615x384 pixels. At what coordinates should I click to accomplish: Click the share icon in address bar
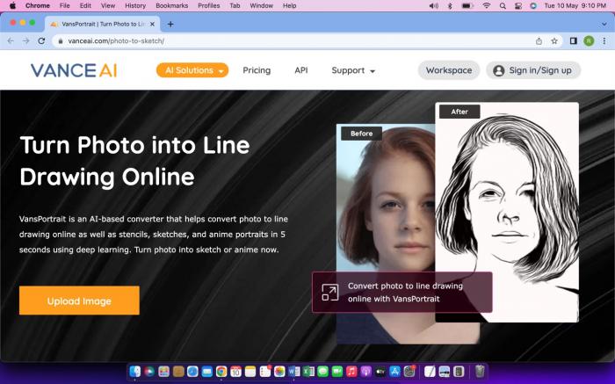pos(539,40)
